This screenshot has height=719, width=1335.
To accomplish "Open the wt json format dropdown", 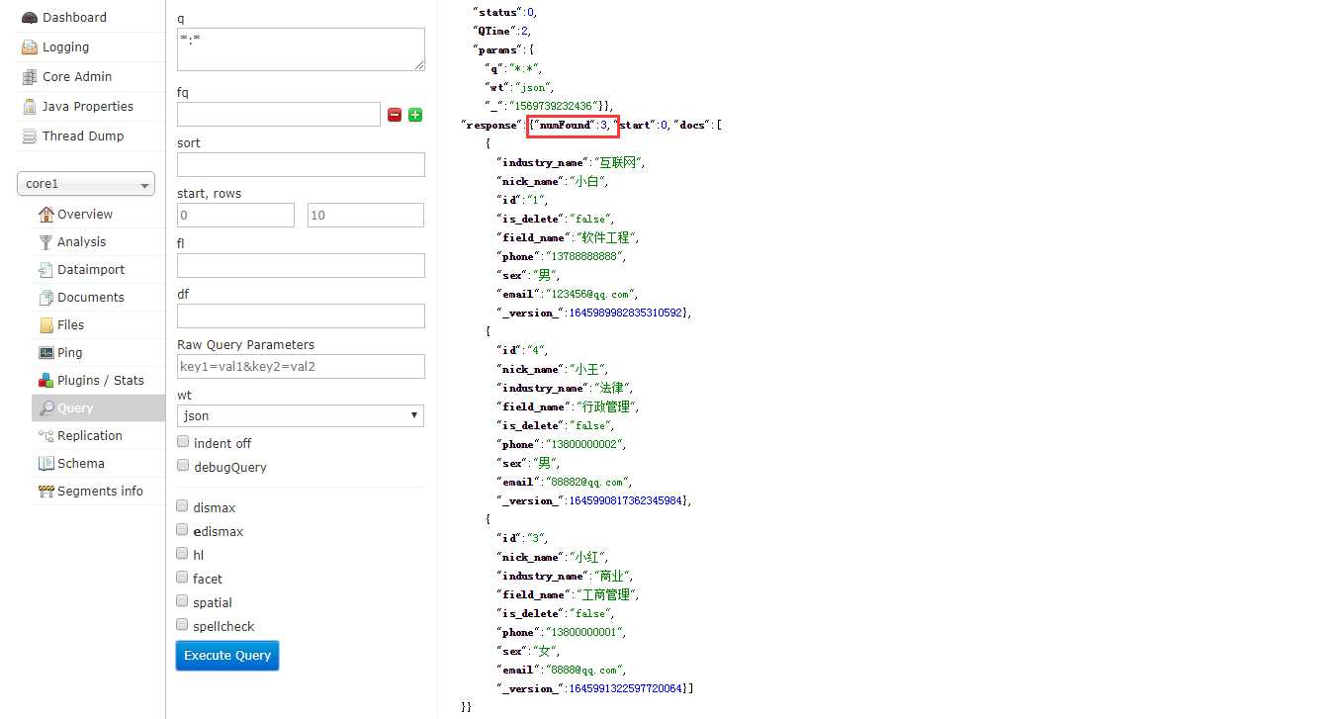I will pyautogui.click(x=301, y=415).
